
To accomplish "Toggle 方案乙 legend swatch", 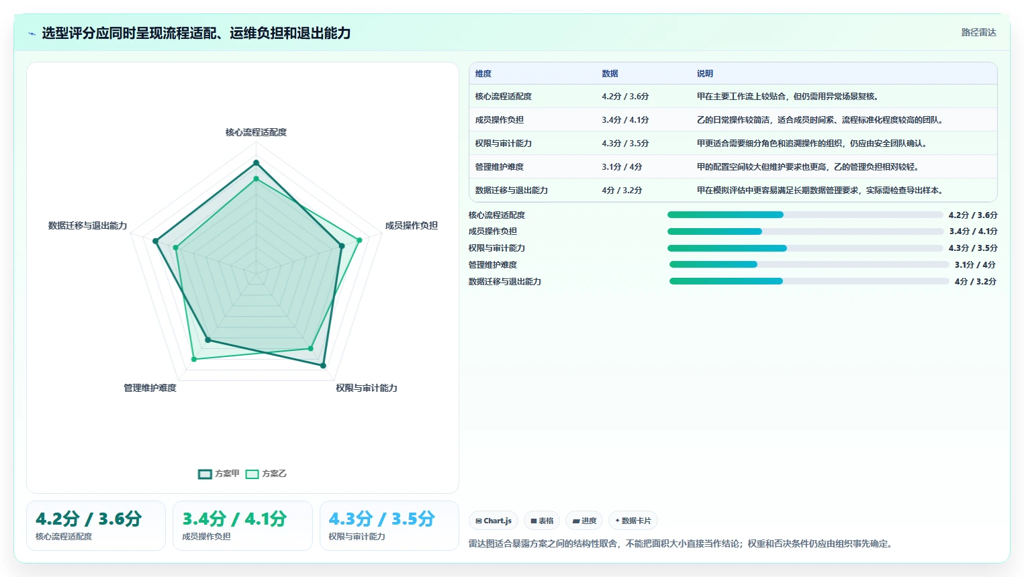I will [252, 474].
